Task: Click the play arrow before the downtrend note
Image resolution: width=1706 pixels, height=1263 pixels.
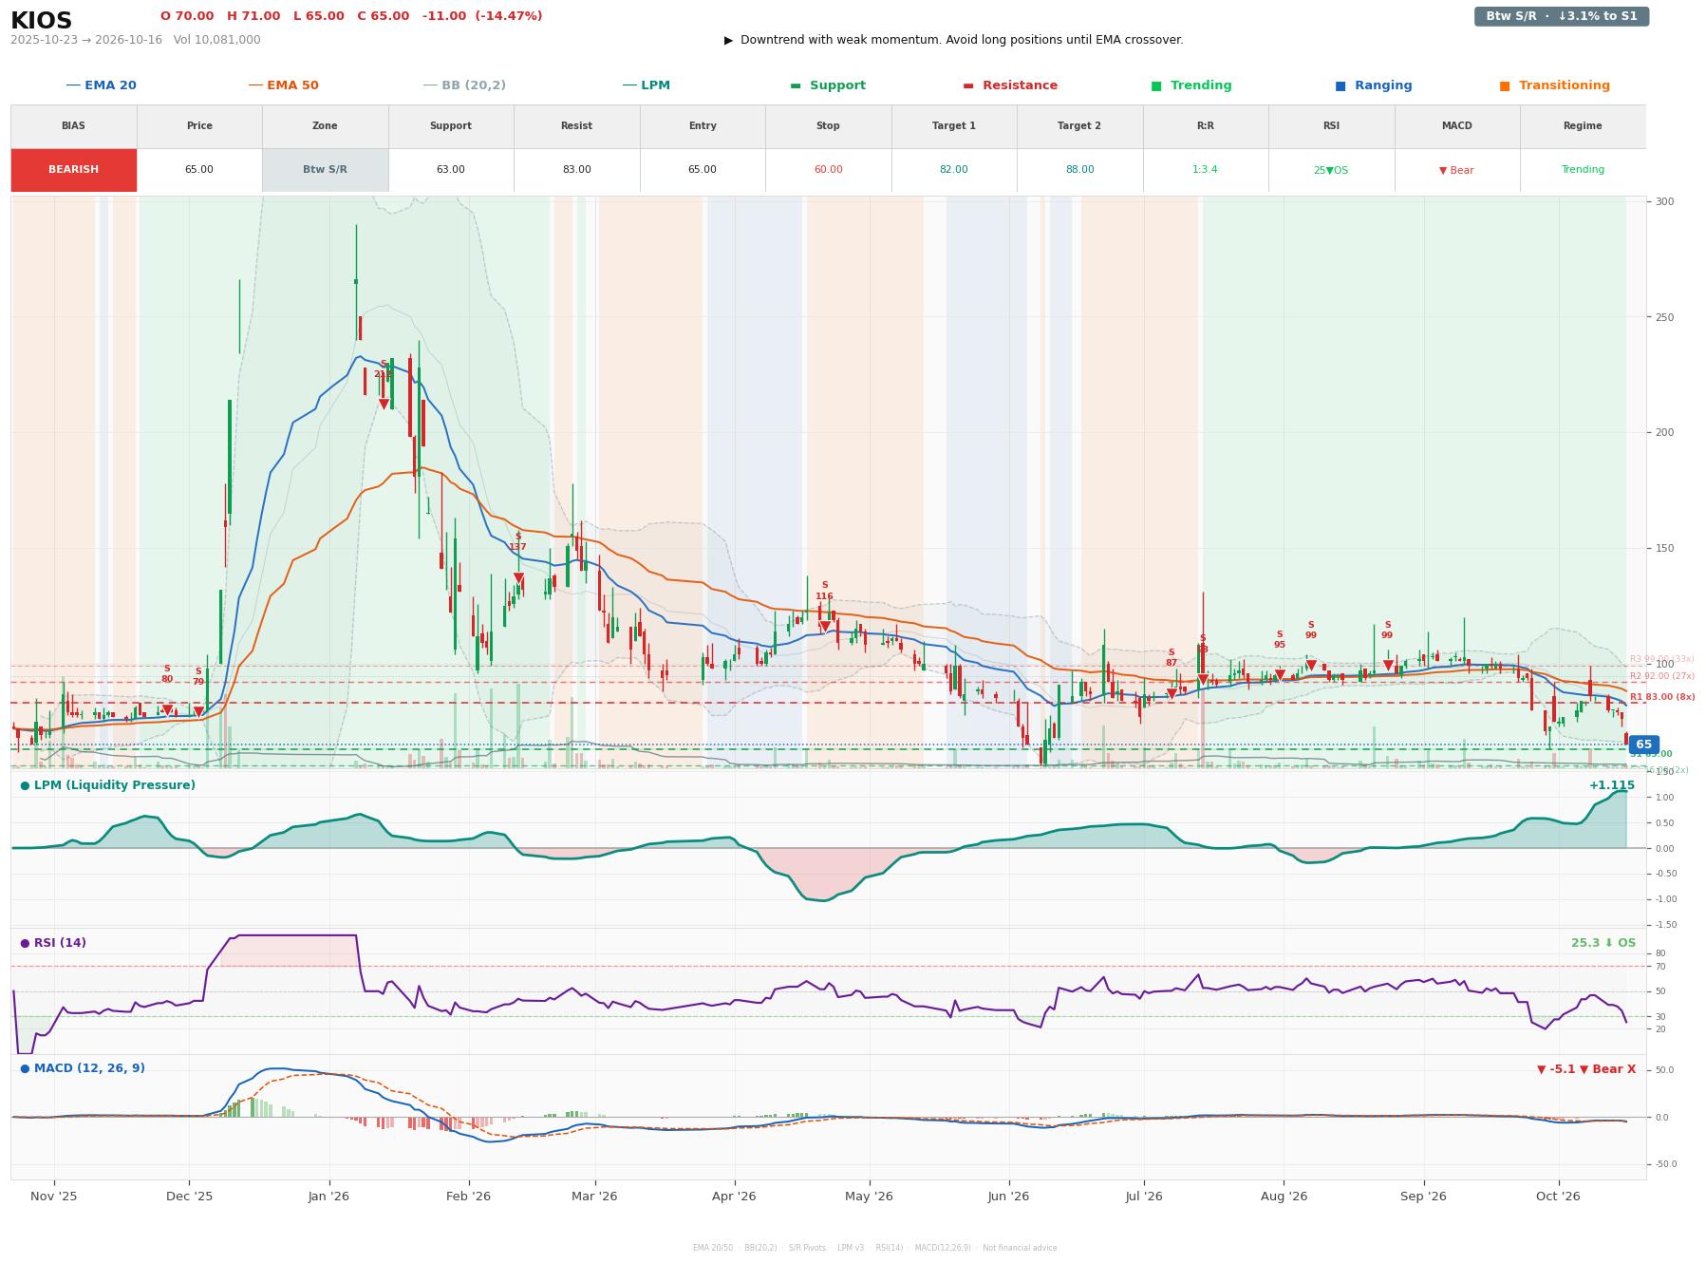Action: click(x=729, y=40)
